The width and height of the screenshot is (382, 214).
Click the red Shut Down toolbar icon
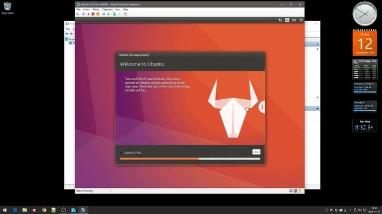coord(93,14)
